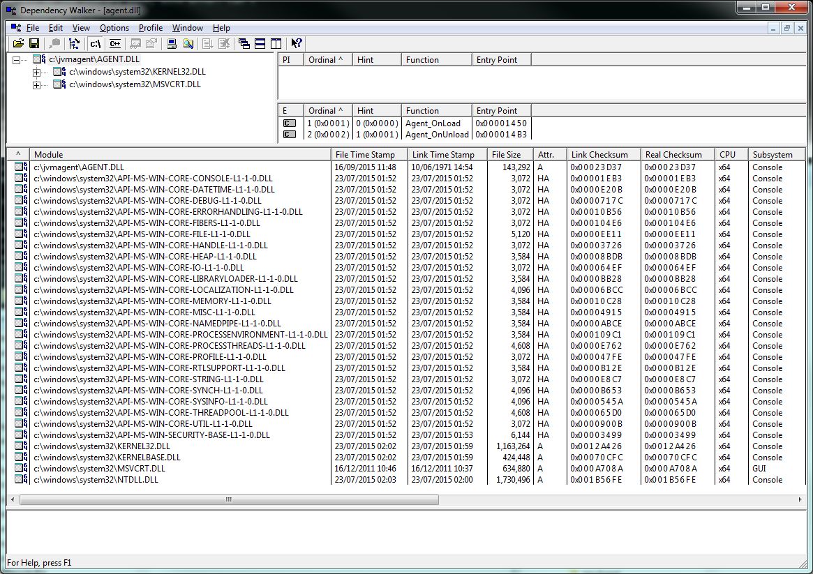Click View Module in External Viewer icon
This screenshot has width=813, height=574.
(x=135, y=43)
